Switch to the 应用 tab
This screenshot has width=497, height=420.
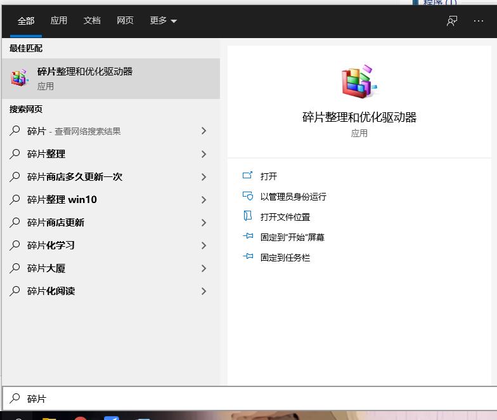[58, 21]
